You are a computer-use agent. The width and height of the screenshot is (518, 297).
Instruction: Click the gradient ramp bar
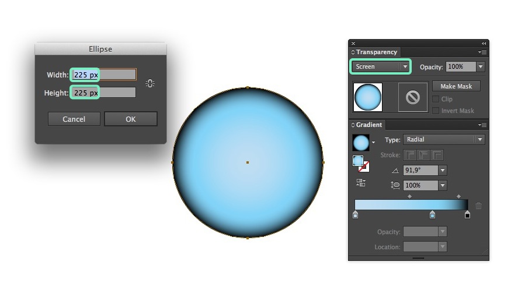click(411, 205)
